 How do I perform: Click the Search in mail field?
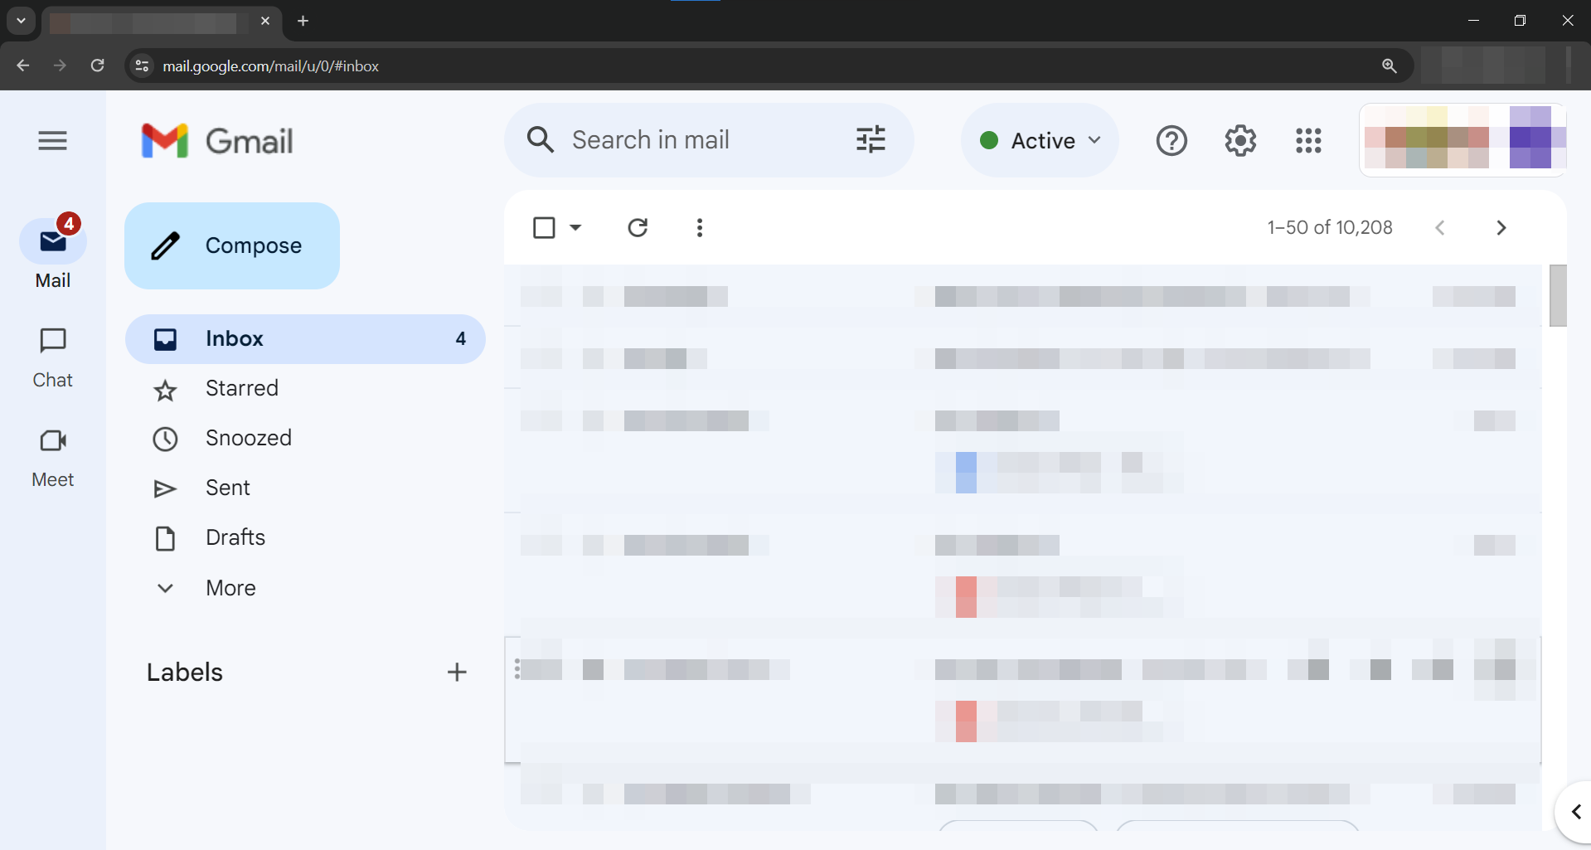[x=696, y=140]
